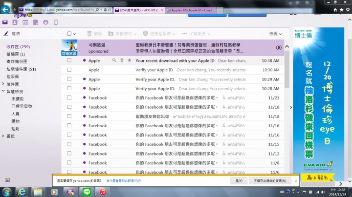Viewport: 352px width, 197px height.
Task: Click the browser Home icon
Action: point(335,10)
